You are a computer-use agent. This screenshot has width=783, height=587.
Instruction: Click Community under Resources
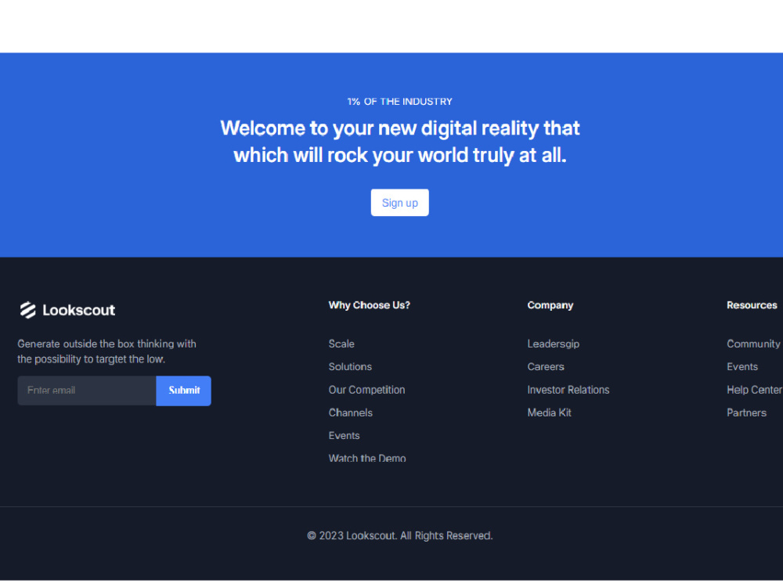click(752, 344)
